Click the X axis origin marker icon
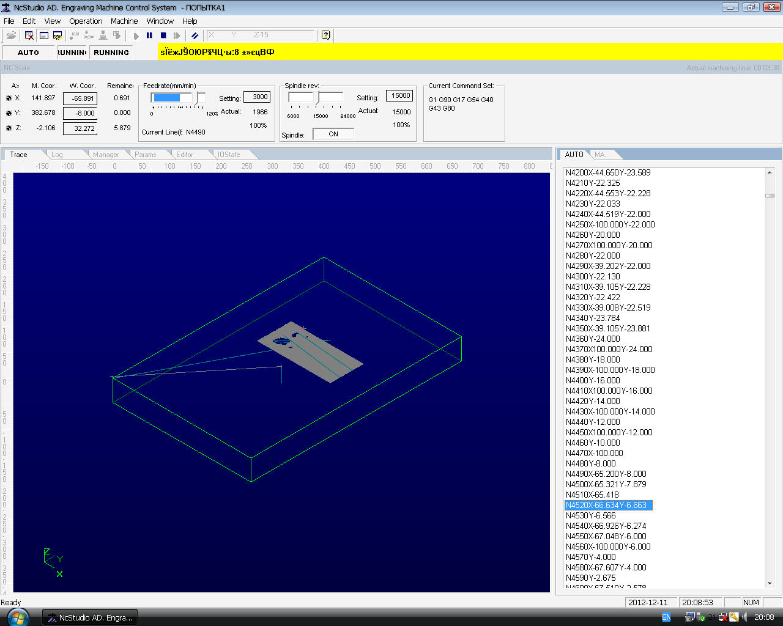 point(9,98)
